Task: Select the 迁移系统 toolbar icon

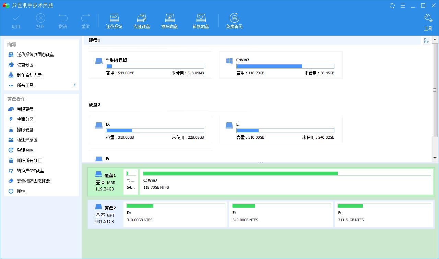Action: click(114, 20)
